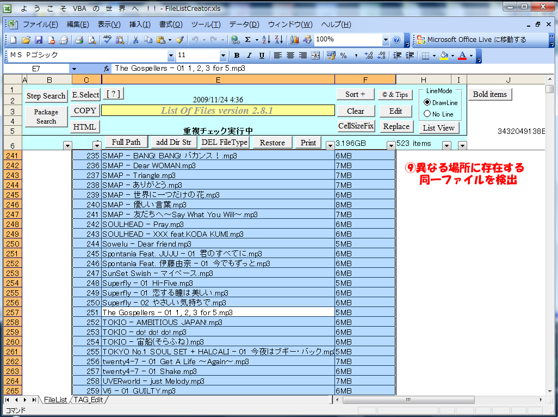Select the cell 'SMAP - Triangle.mp3'
This screenshot has width=558, height=417.
tap(218, 175)
